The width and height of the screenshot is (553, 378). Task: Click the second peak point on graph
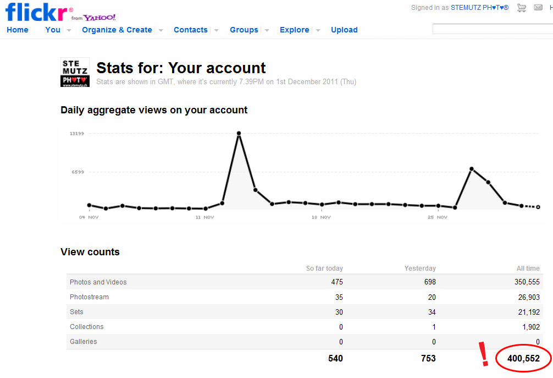tap(471, 169)
